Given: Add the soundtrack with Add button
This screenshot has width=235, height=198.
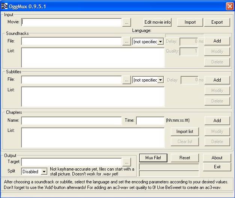Looking at the screenshot, I should click(217, 41).
